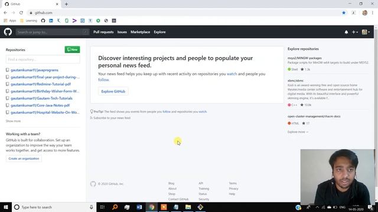The width and height of the screenshot is (378, 212).
Task: Visit the Marketplace
Action: pos(141,32)
